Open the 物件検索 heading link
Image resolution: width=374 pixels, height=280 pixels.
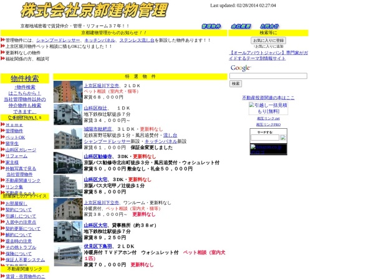click(x=25, y=78)
